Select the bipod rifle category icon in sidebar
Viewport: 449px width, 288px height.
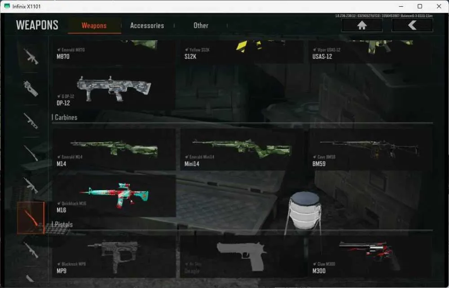click(31, 121)
